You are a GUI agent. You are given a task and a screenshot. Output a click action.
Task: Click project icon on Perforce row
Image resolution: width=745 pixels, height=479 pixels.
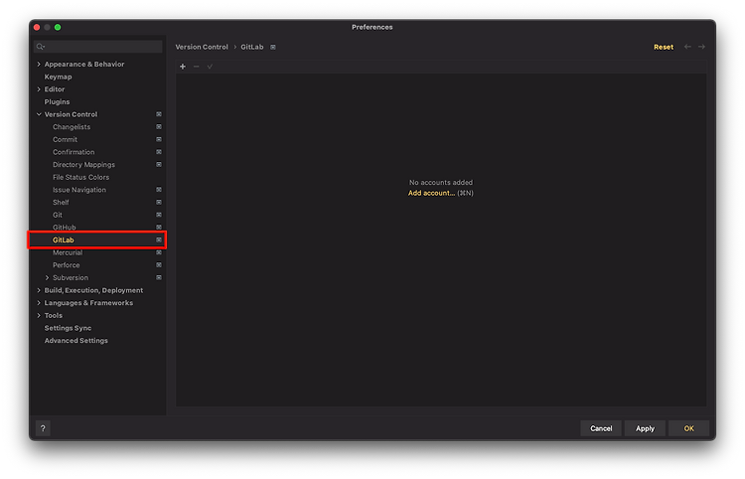coord(159,265)
